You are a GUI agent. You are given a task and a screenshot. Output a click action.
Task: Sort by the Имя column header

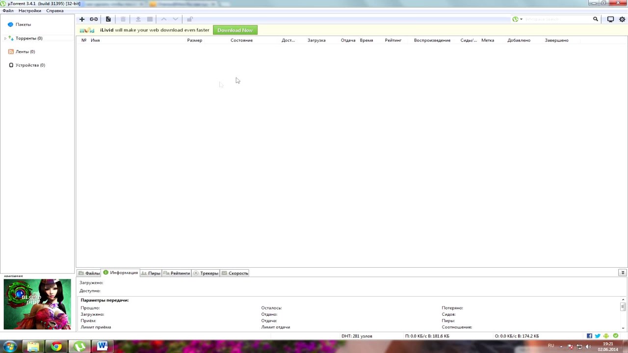[95, 40]
